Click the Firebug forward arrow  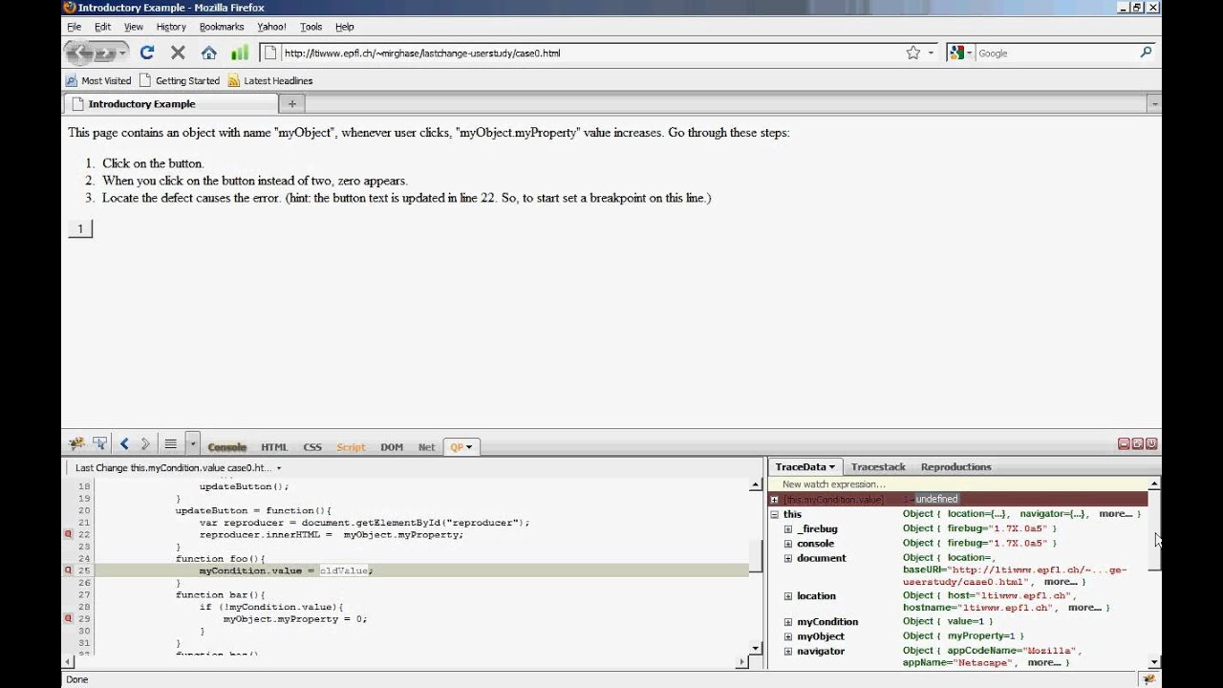coord(145,443)
